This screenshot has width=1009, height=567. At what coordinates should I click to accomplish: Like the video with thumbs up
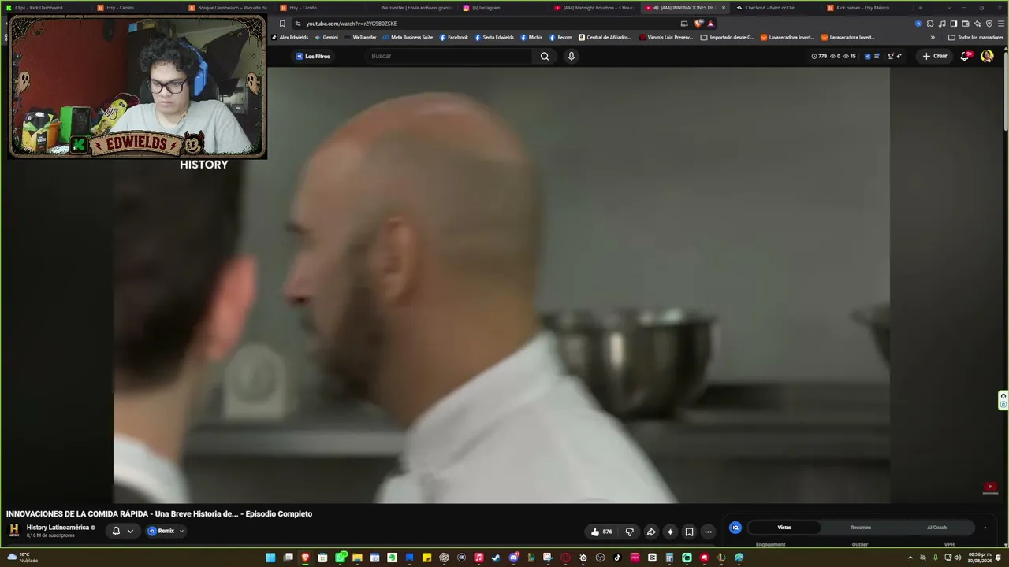[x=601, y=532]
